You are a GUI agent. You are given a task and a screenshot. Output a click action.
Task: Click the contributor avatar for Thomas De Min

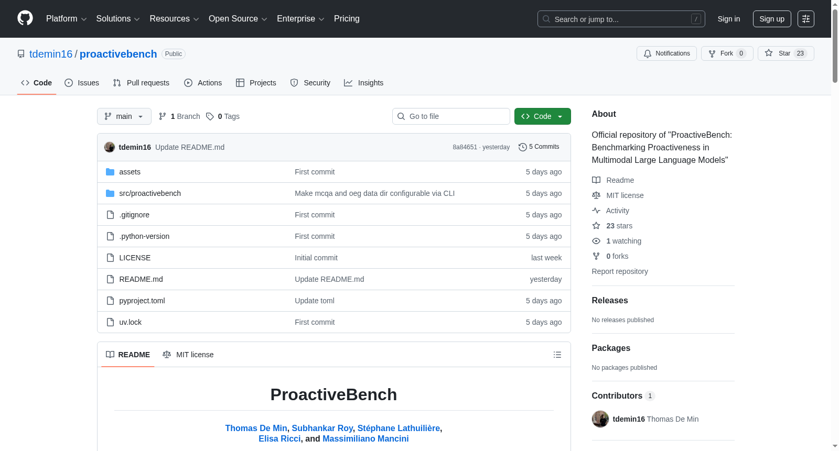pos(600,419)
